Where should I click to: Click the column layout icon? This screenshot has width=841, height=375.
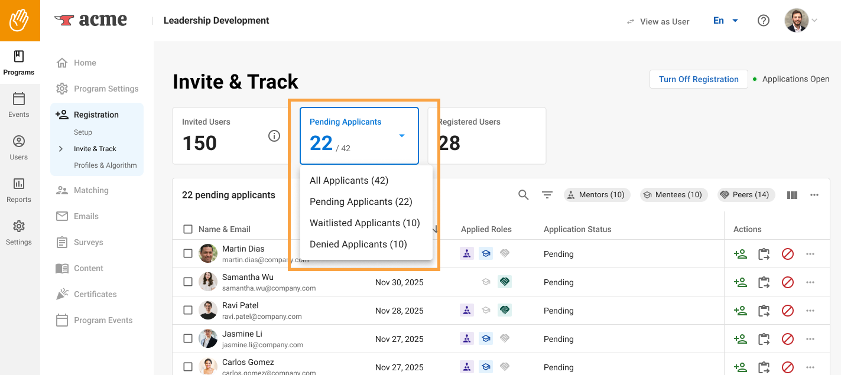[x=792, y=195]
